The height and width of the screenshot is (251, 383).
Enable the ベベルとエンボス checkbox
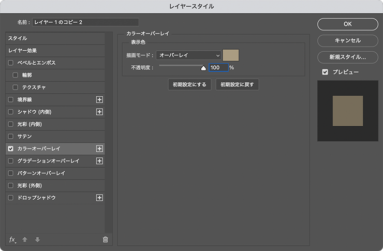pos(11,63)
